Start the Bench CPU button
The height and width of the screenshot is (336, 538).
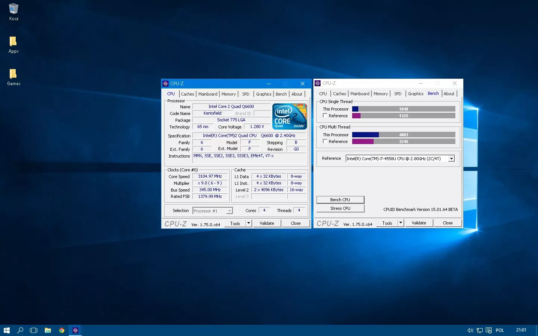pyautogui.click(x=340, y=200)
